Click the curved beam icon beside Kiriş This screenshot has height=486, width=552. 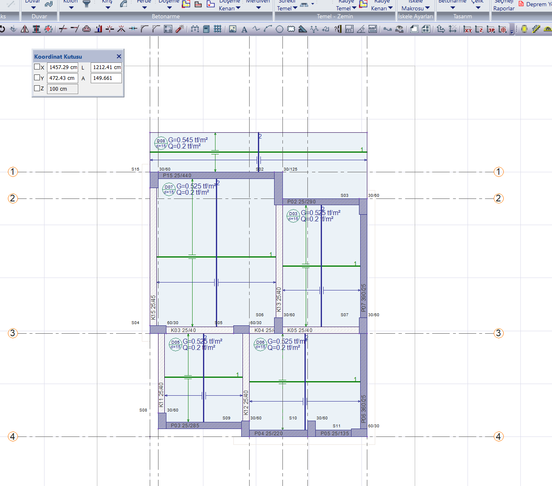[124, 4]
